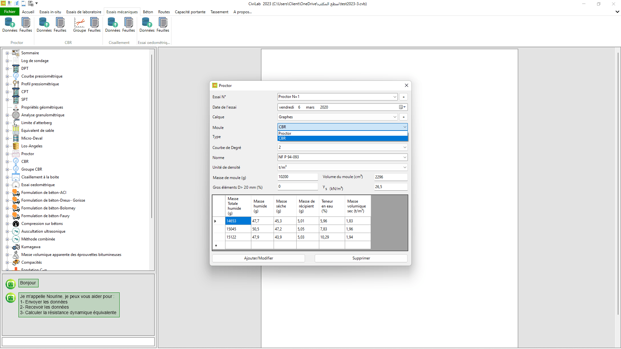Click the Kumagawa vehicle icon
Image resolution: width=621 pixels, height=349 pixels.
coord(16,247)
